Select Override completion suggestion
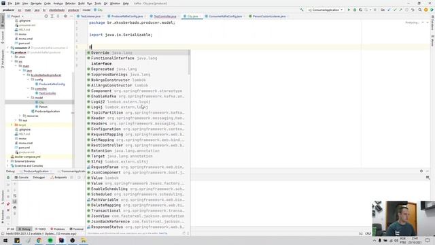 click(x=137, y=52)
